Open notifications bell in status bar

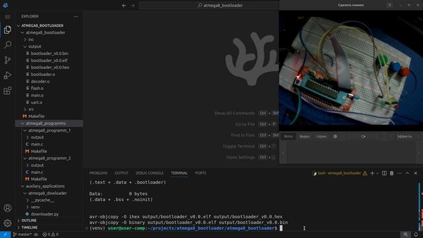[x=416, y=235]
